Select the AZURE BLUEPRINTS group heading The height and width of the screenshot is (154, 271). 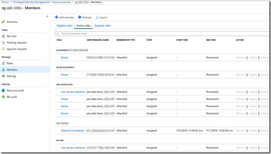tap(65, 68)
